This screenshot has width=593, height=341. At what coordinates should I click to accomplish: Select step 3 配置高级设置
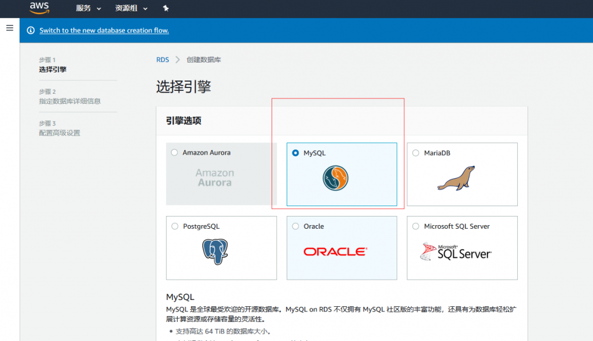(60, 133)
